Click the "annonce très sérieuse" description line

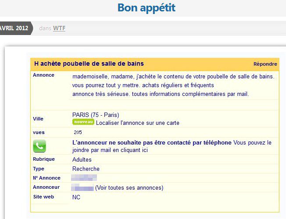161,94
